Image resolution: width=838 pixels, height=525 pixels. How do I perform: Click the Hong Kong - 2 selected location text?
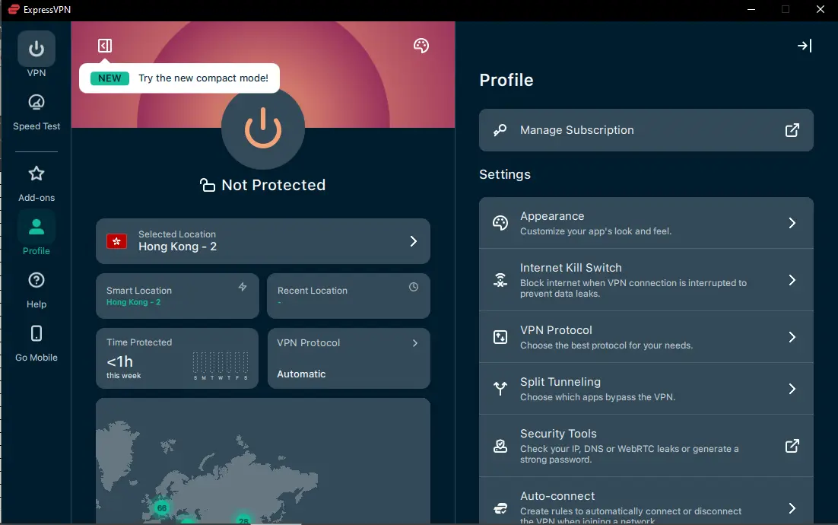pyautogui.click(x=177, y=247)
